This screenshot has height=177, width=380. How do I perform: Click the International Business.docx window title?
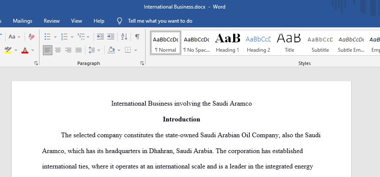coord(174,7)
